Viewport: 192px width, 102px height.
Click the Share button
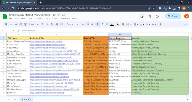pos(173,16)
